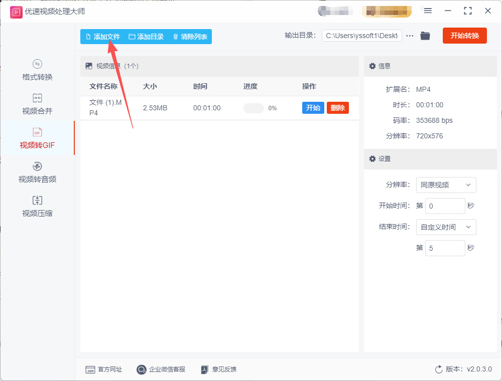
Task: Maximize the application window
Action: [468, 11]
